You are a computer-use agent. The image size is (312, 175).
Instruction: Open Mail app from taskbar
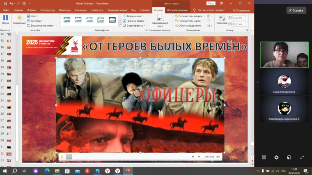(x=77, y=171)
